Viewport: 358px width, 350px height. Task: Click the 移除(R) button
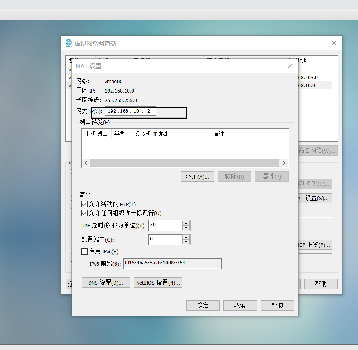point(234,177)
